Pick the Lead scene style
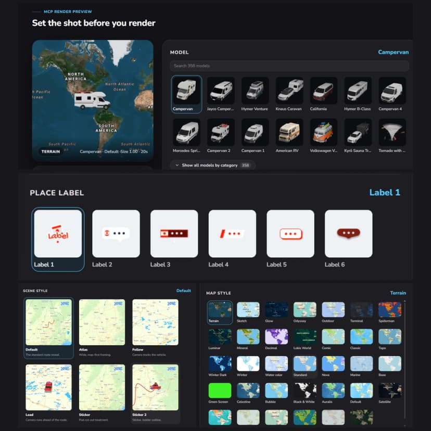This screenshot has height=431, width=431. [x=48, y=387]
